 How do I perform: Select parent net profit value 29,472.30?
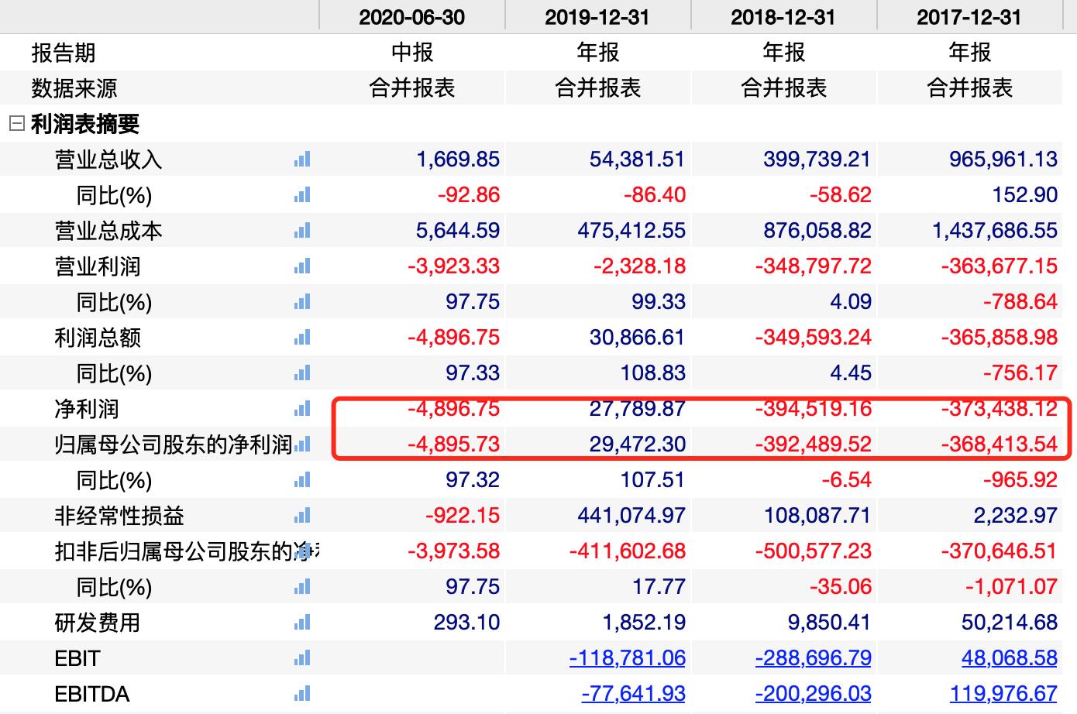pos(638,445)
